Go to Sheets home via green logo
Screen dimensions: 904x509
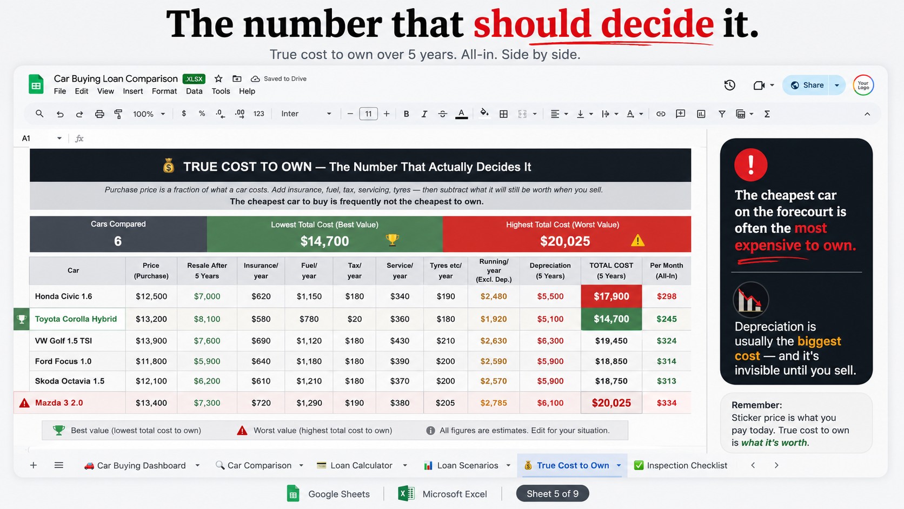coord(36,84)
